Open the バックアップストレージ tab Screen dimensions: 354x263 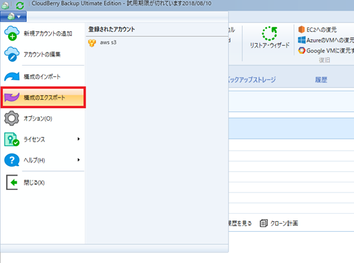click(252, 80)
